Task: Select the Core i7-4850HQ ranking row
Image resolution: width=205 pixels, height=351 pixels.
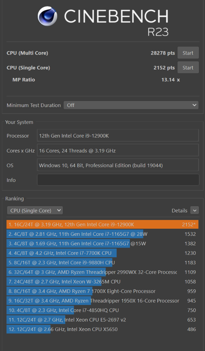Action: click(x=102, y=310)
